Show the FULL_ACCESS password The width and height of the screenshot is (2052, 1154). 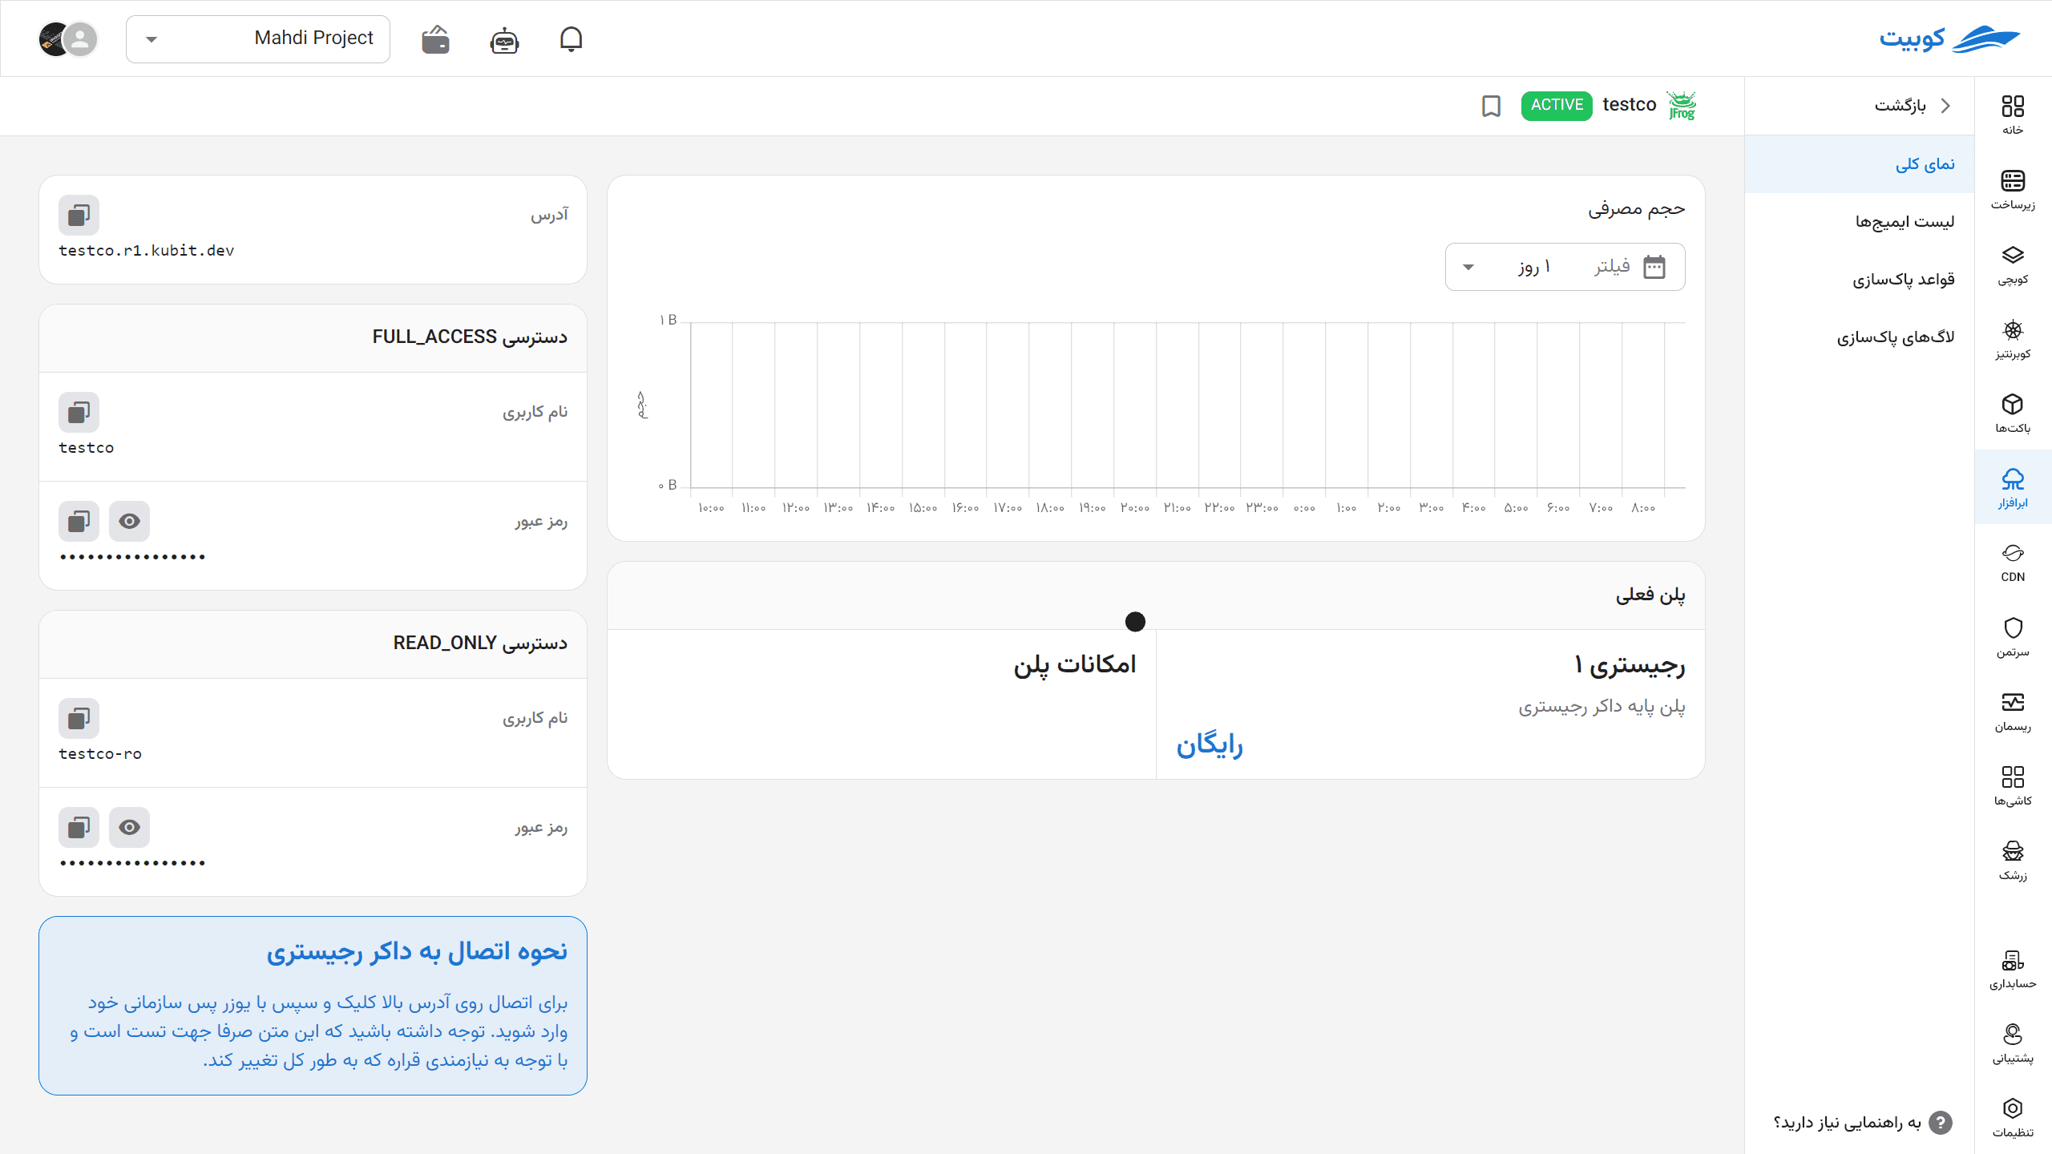point(129,521)
